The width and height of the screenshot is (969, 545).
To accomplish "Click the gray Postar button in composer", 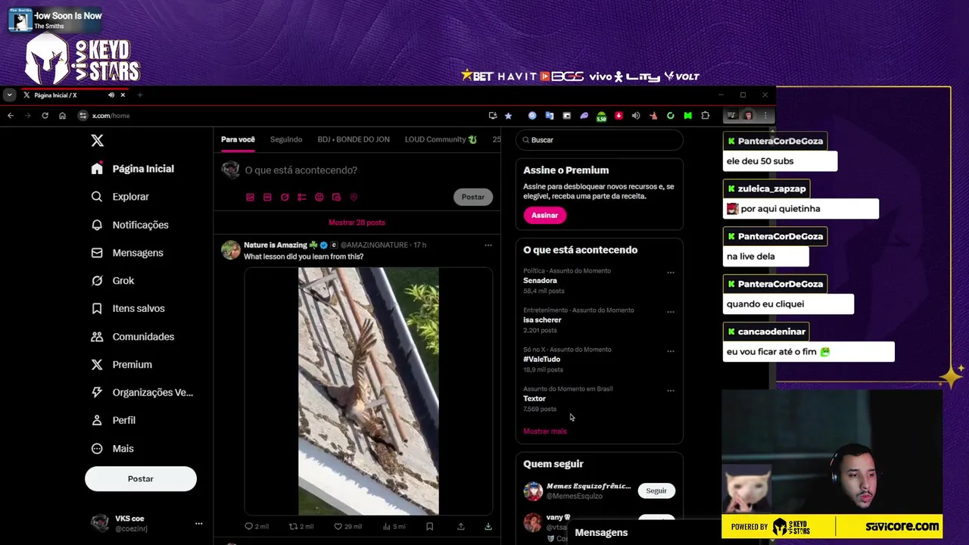I will click(473, 197).
